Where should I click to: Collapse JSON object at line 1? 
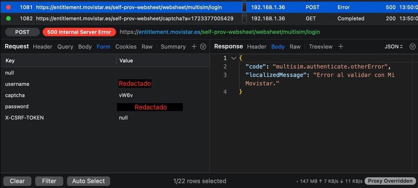tap(233, 58)
